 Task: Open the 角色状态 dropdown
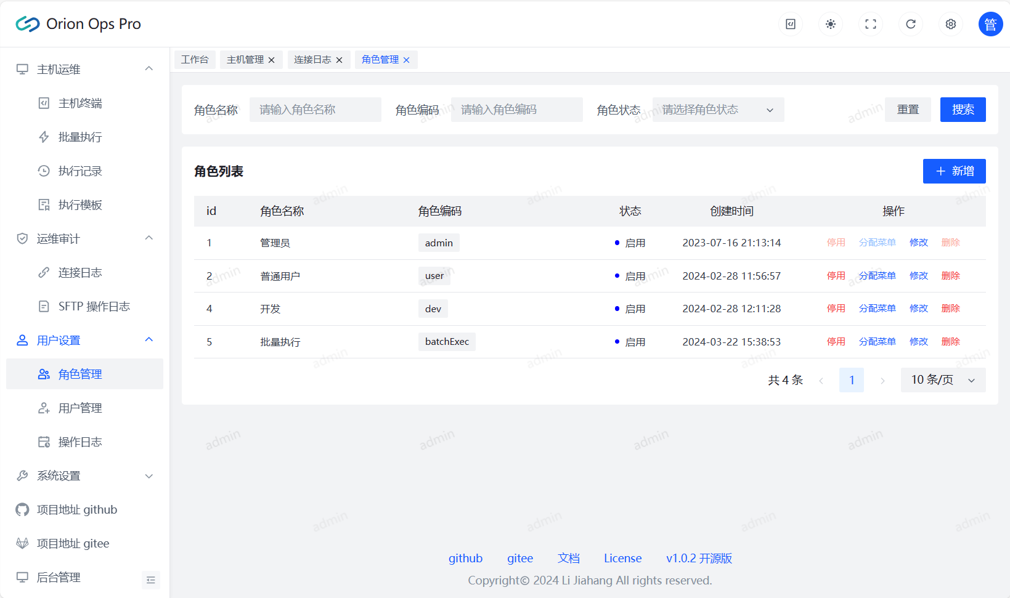[x=718, y=110]
